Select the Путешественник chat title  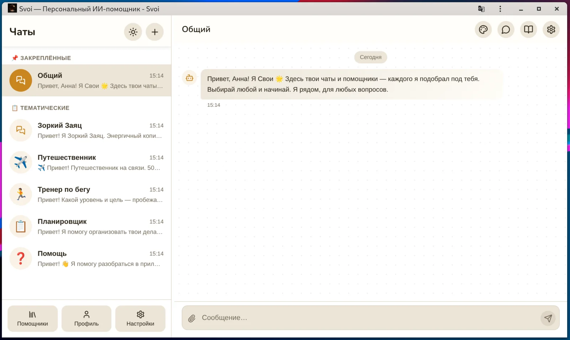coord(67,157)
